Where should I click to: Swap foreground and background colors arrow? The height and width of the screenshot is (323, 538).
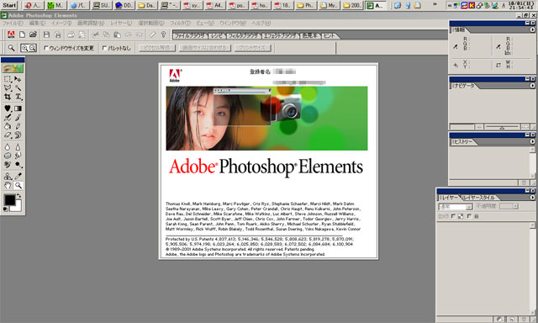[x=18, y=196]
